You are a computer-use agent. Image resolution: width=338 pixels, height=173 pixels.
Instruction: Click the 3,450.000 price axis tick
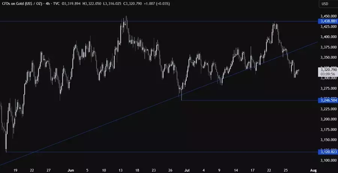[327, 16]
